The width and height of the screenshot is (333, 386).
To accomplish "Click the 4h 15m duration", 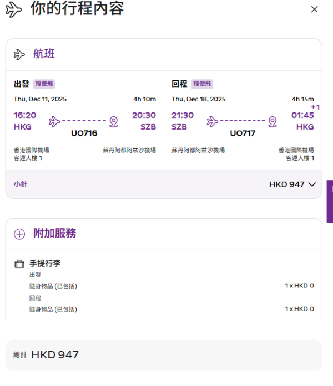I will pyautogui.click(x=303, y=99).
